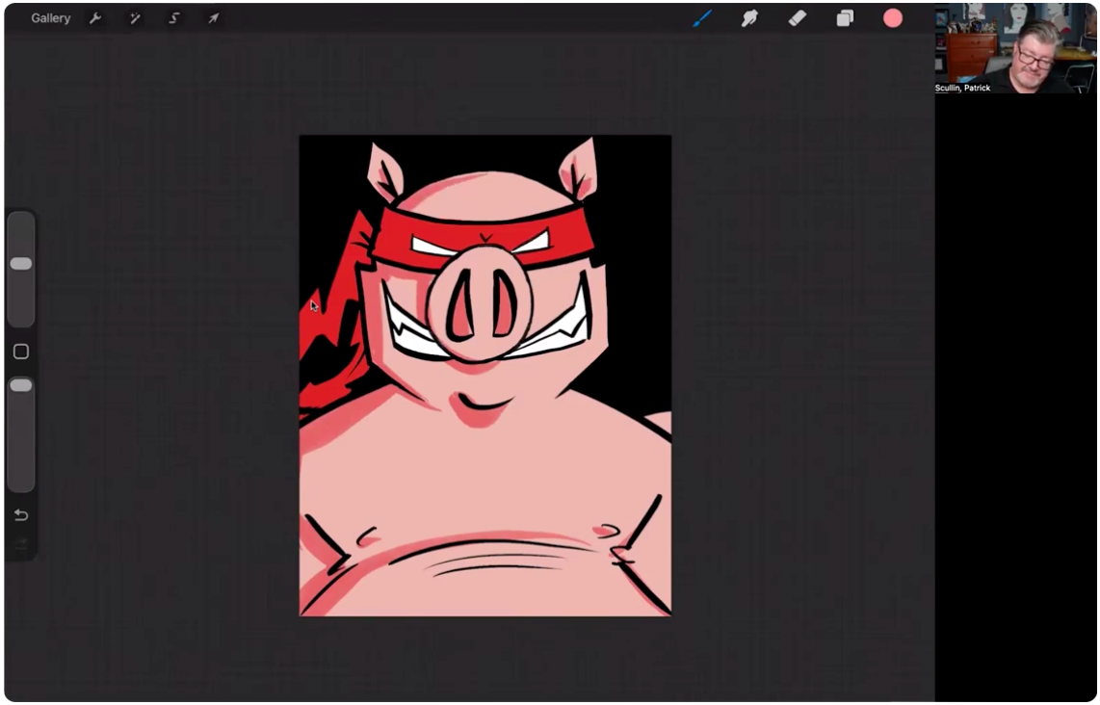
Task: Activate the Transform arrow tool
Action: point(213,18)
